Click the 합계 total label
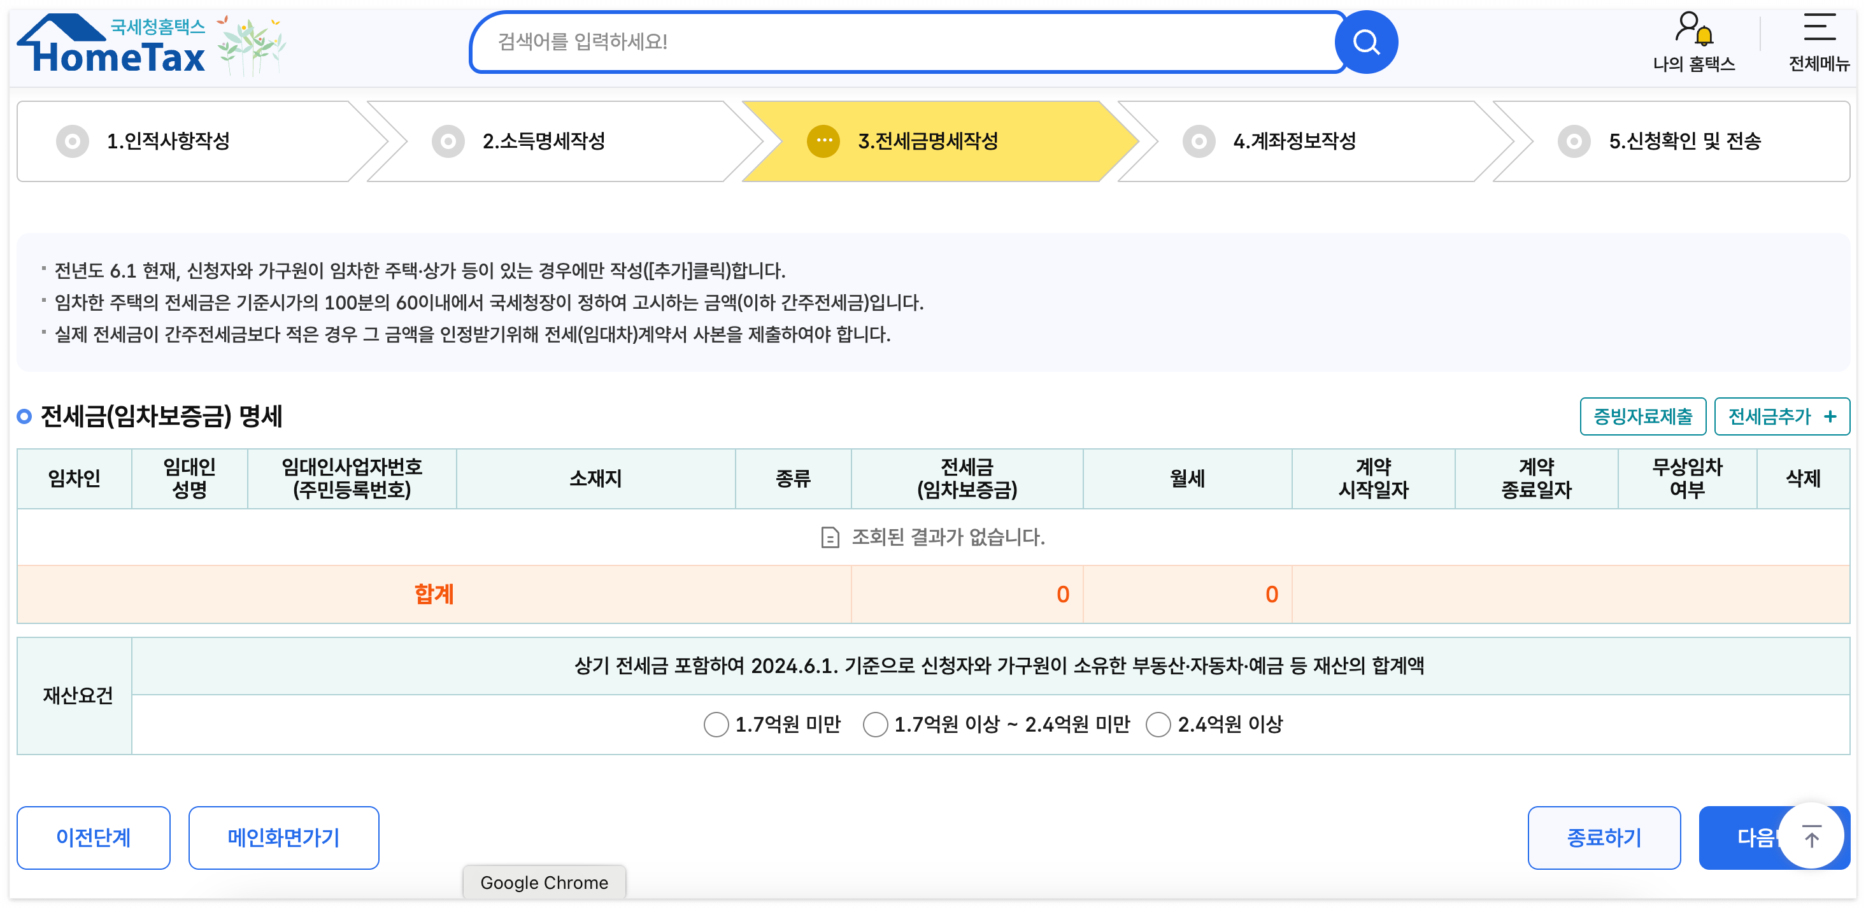This screenshot has width=1866, height=908. tap(434, 595)
